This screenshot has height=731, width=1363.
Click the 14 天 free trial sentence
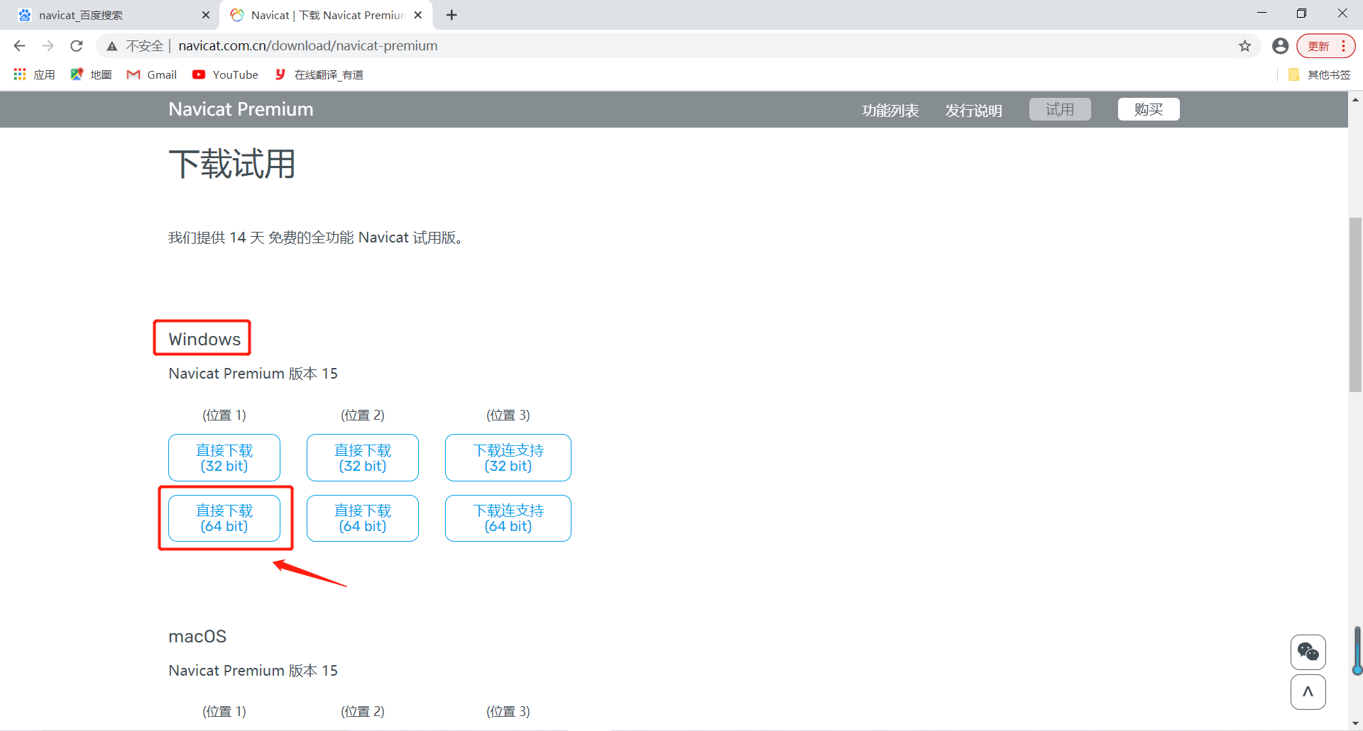[x=317, y=238]
